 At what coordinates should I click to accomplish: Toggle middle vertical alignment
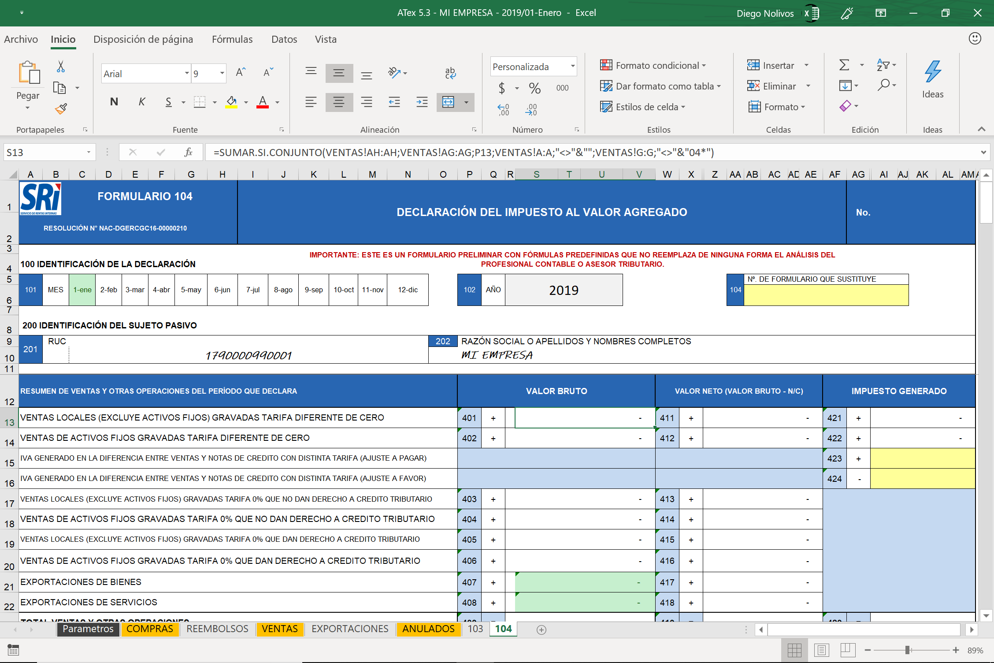coord(339,73)
